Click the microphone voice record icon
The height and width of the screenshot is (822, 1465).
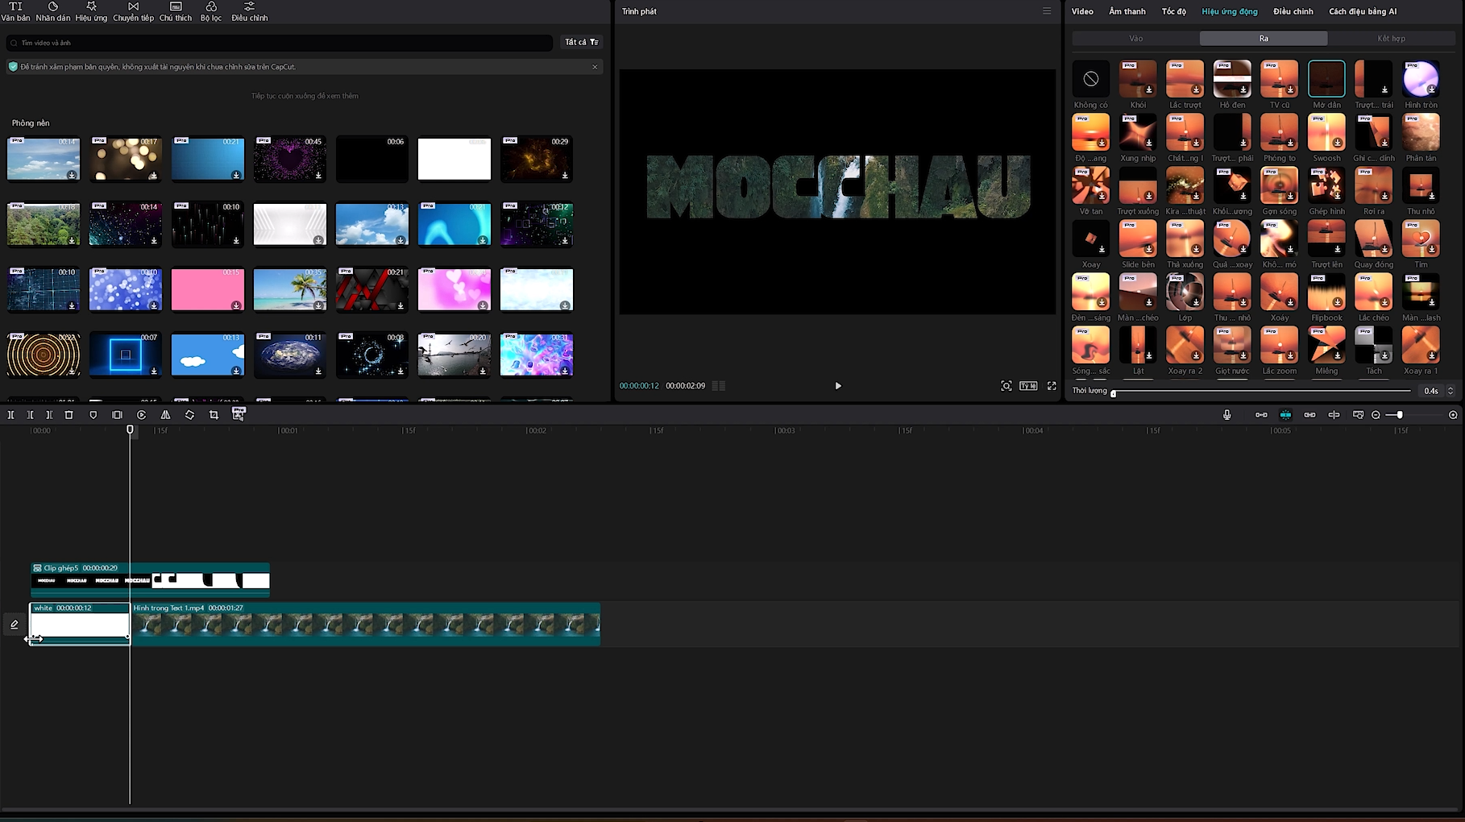click(1226, 415)
